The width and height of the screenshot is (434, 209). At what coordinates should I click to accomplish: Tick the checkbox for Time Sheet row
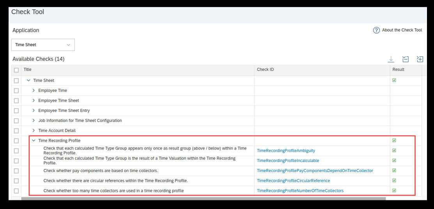coord(16,81)
